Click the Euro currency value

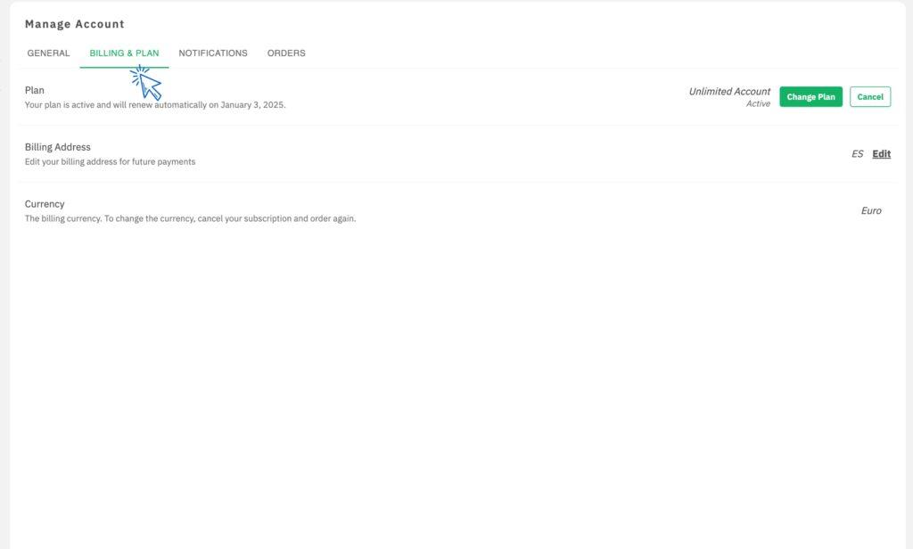(870, 211)
